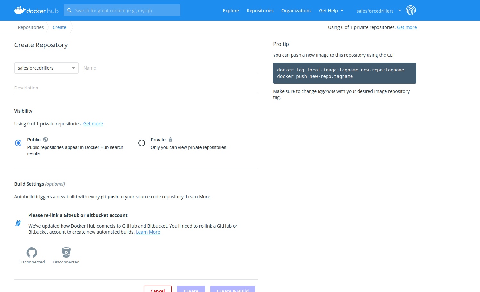The image size is (480, 292).
Task: Click Get more link under Visibility
Action: click(x=93, y=124)
